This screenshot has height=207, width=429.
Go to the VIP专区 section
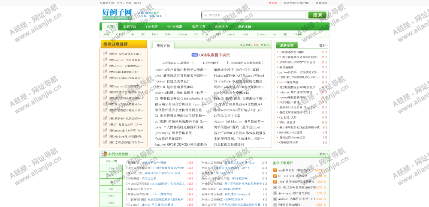coord(151,27)
